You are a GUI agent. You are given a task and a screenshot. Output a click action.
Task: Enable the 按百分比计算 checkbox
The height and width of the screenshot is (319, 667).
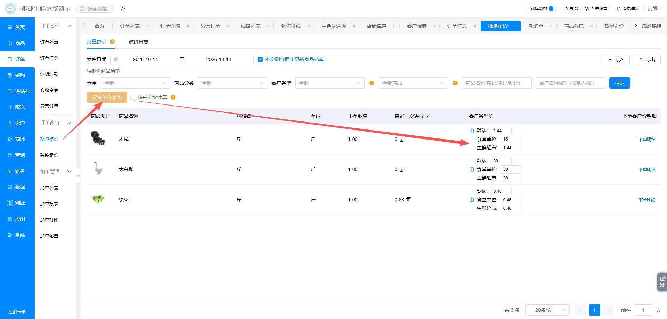coord(133,97)
